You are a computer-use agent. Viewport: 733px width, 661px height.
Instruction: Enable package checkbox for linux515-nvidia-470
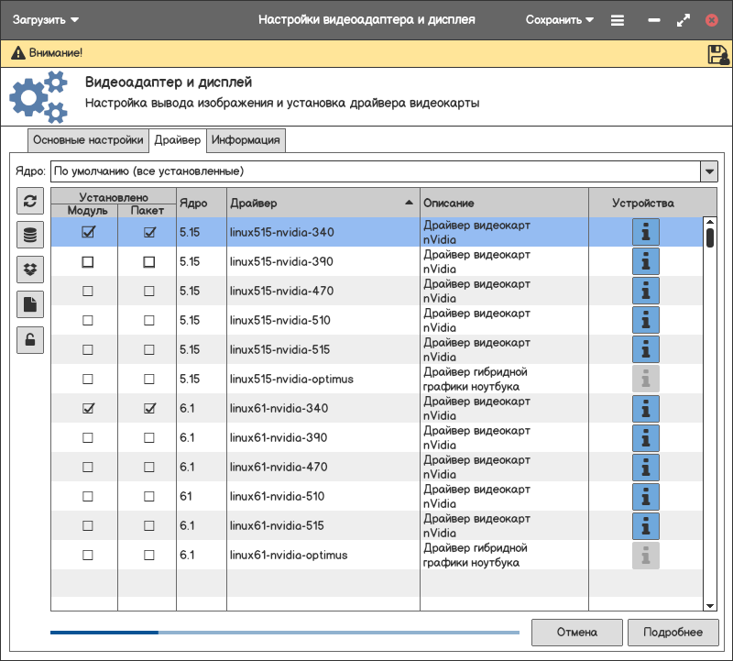point(149,292)
